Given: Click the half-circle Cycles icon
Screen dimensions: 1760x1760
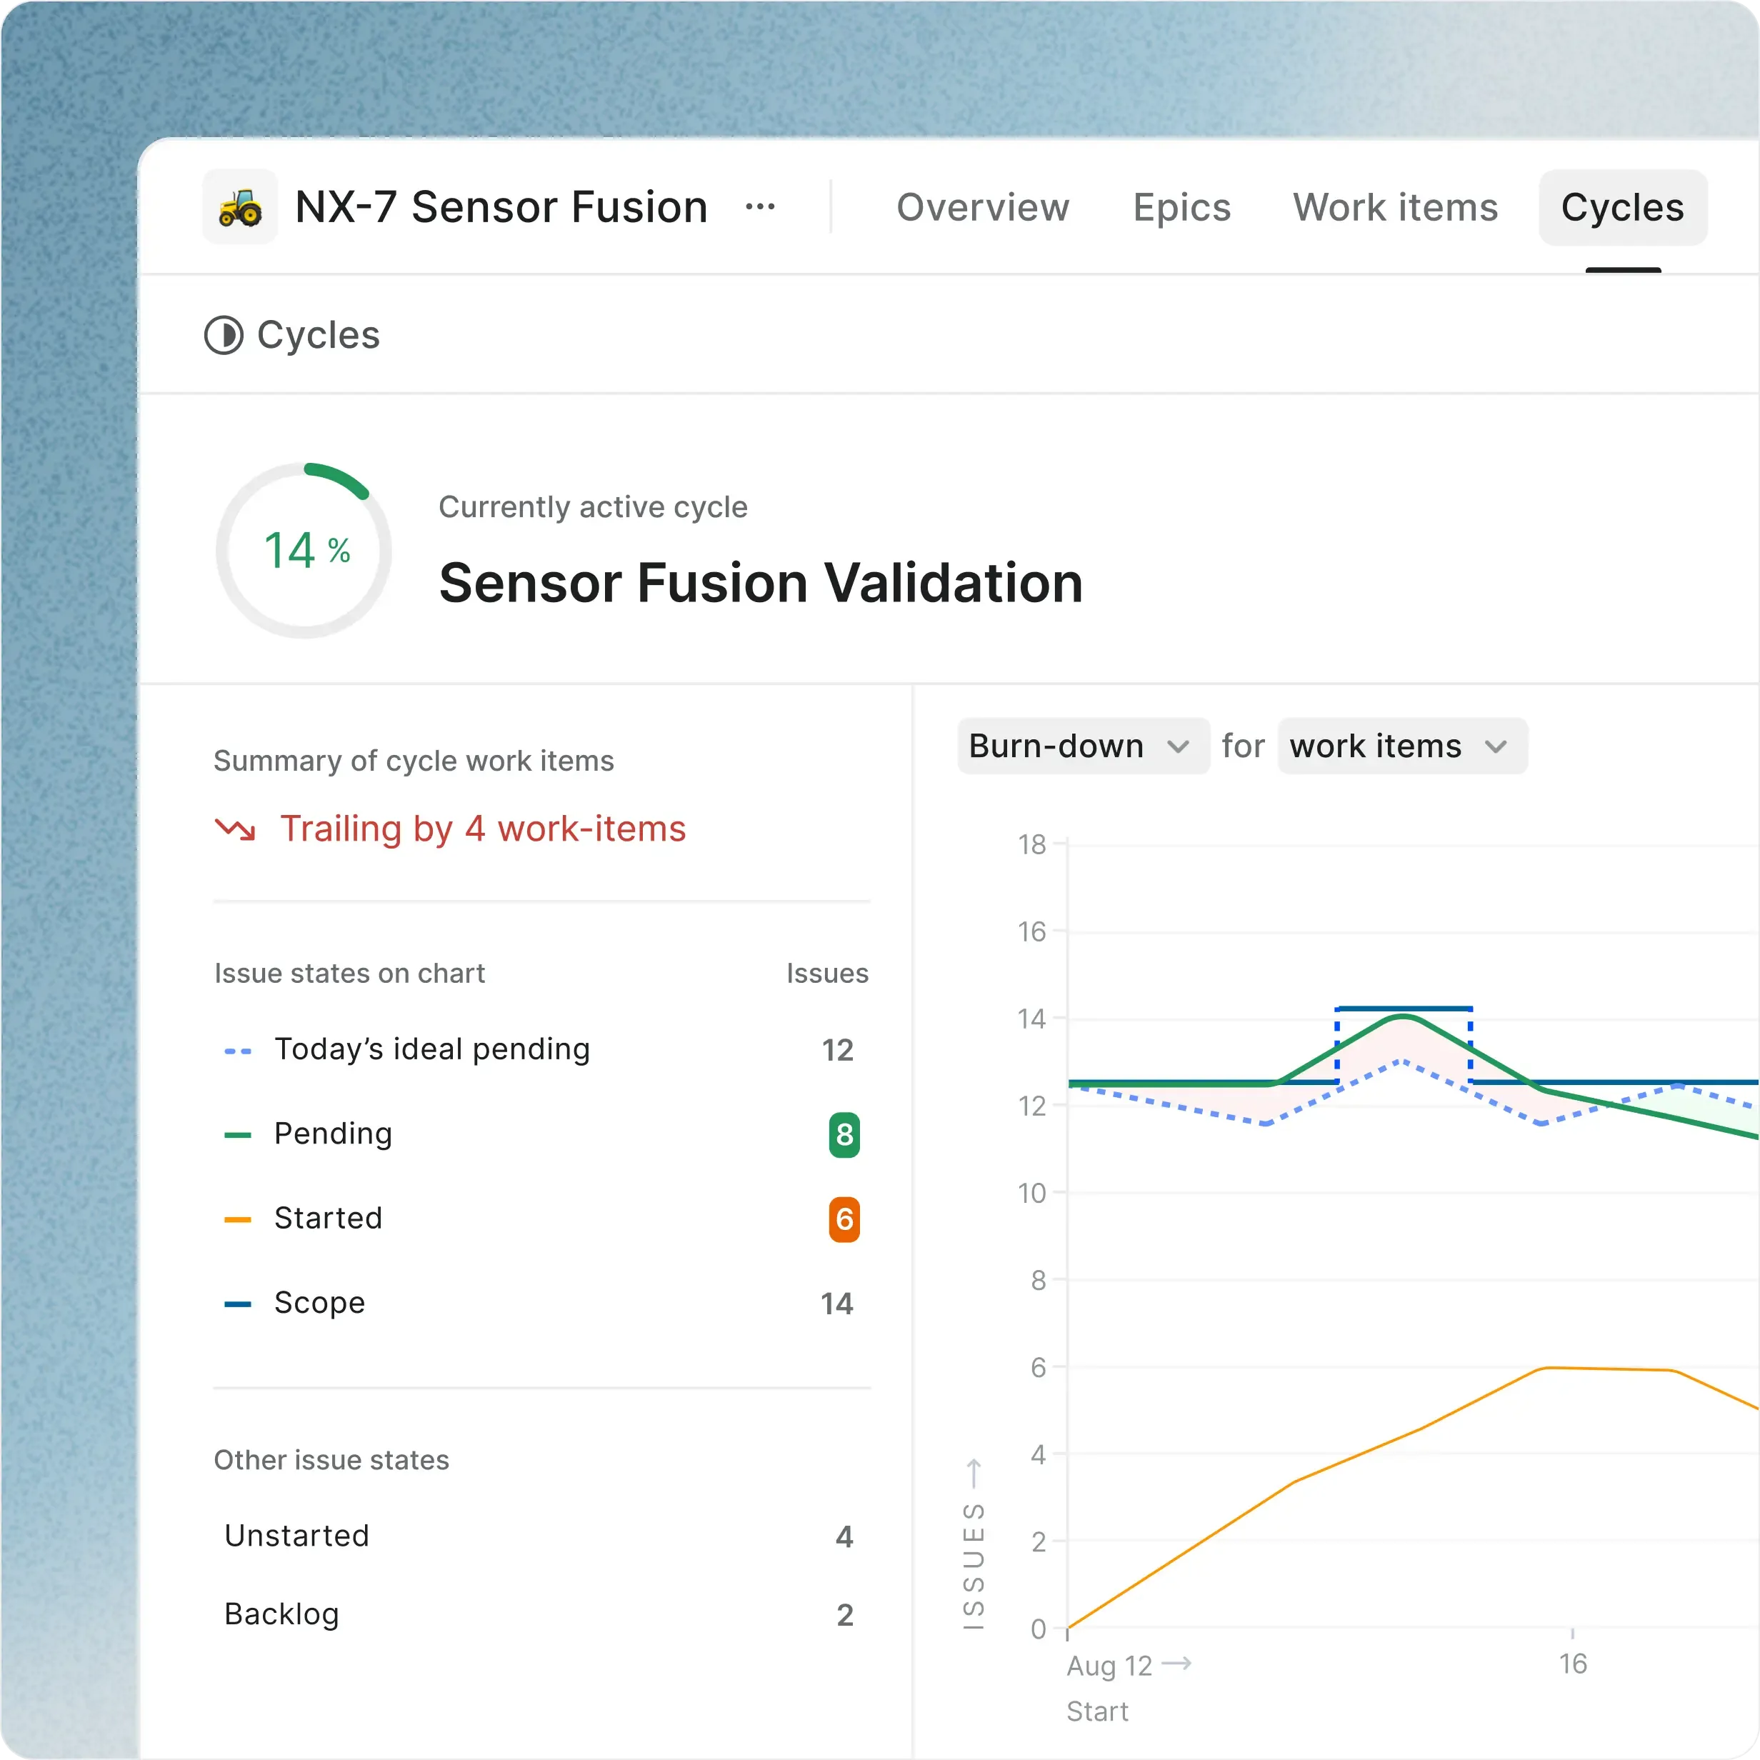Looking at the screenshot, I should pos(223,335).
